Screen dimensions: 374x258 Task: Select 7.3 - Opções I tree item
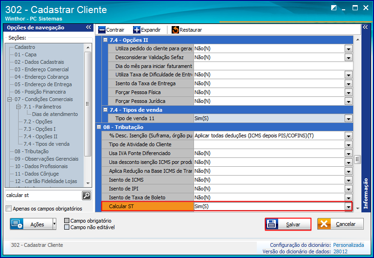point(40,129)
